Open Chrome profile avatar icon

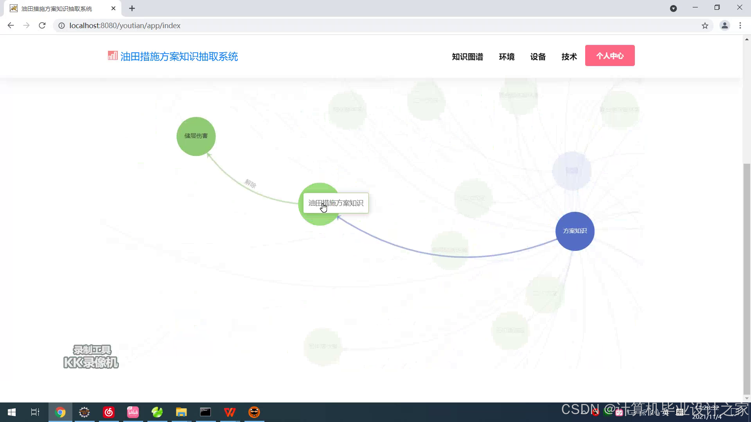pyautogui.click(x=724, y=26)
